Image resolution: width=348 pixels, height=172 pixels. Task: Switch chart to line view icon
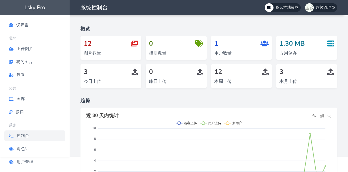(x=314, y=116)
